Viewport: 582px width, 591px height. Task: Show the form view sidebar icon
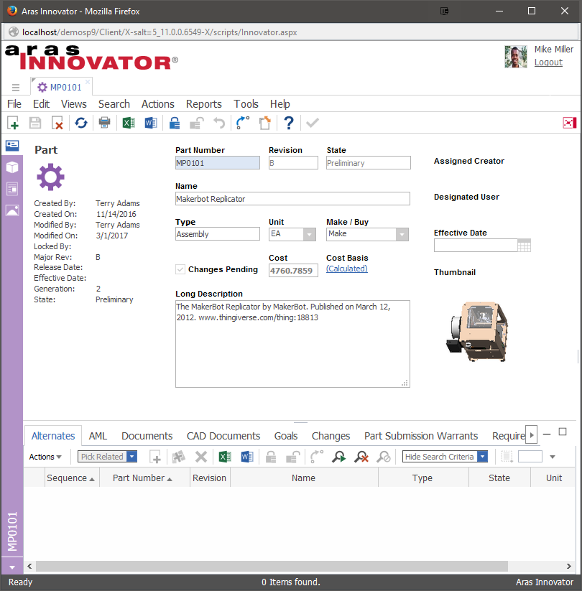click(12, 146)
